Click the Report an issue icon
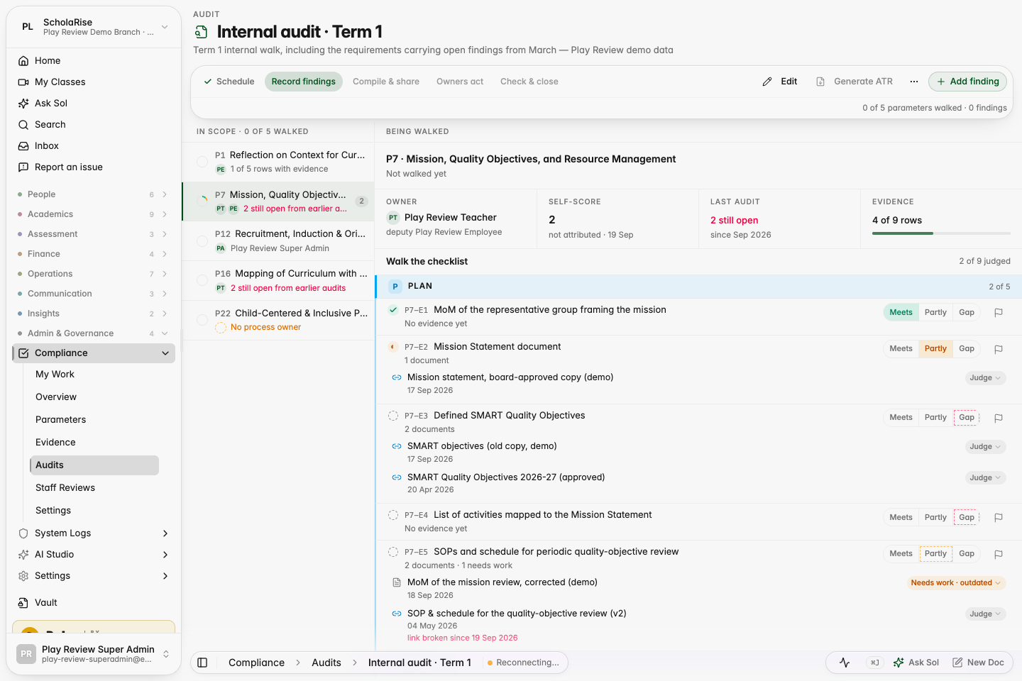1022x681 pixels. [23, 167]
